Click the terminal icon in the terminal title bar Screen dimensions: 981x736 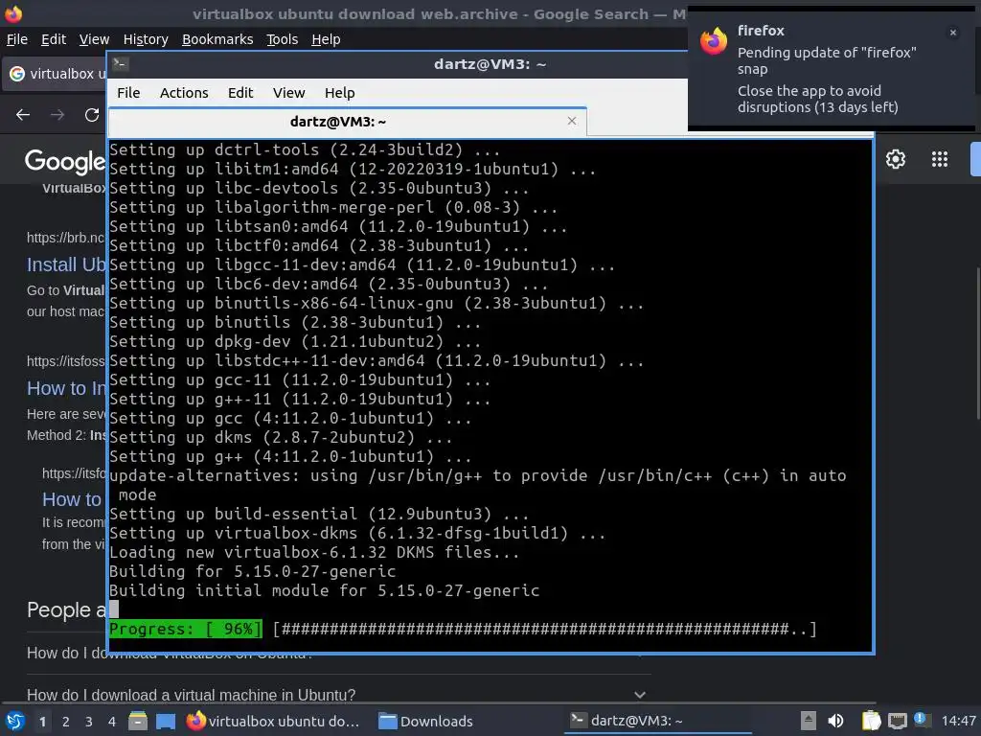click(121, 64)
